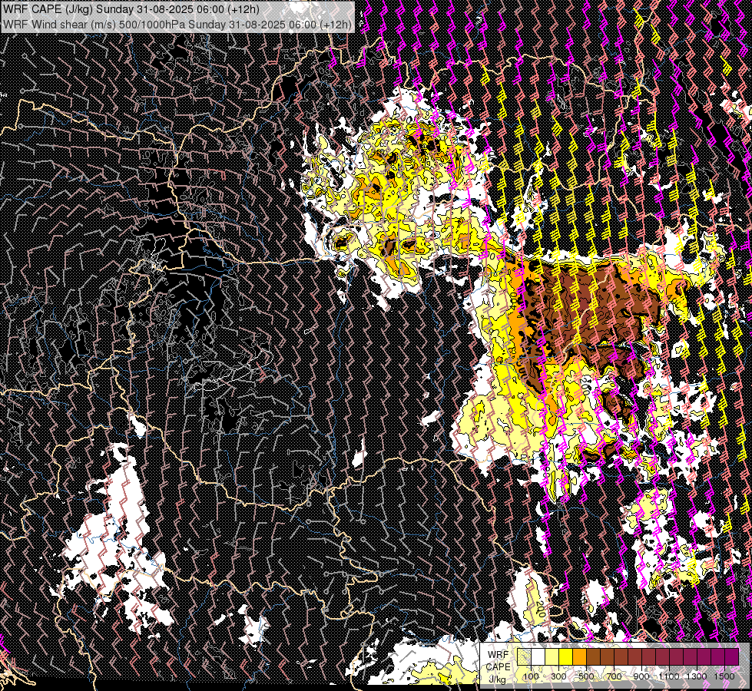Click the legend value 300
The width and height of the screenshot is (752, 691).
pos(558,676)
